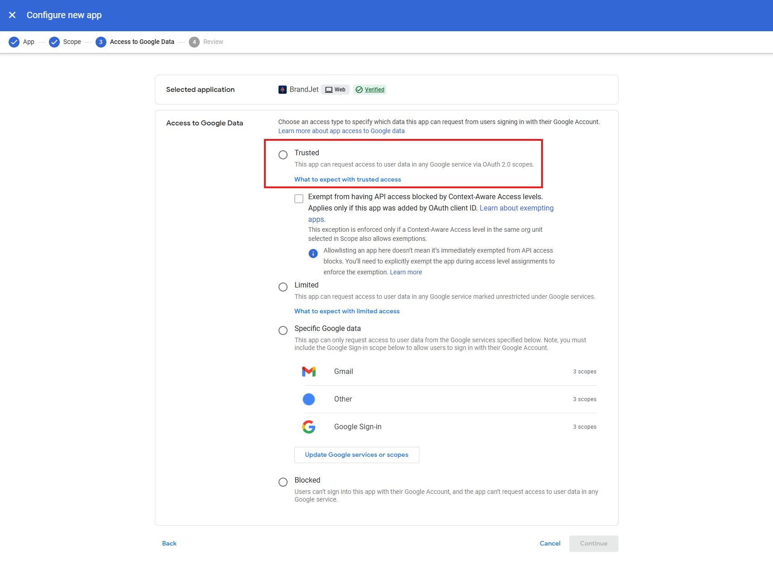Click the Other service label
The width and height of the screenshot is (773, 584).
(x=343, y=399)
